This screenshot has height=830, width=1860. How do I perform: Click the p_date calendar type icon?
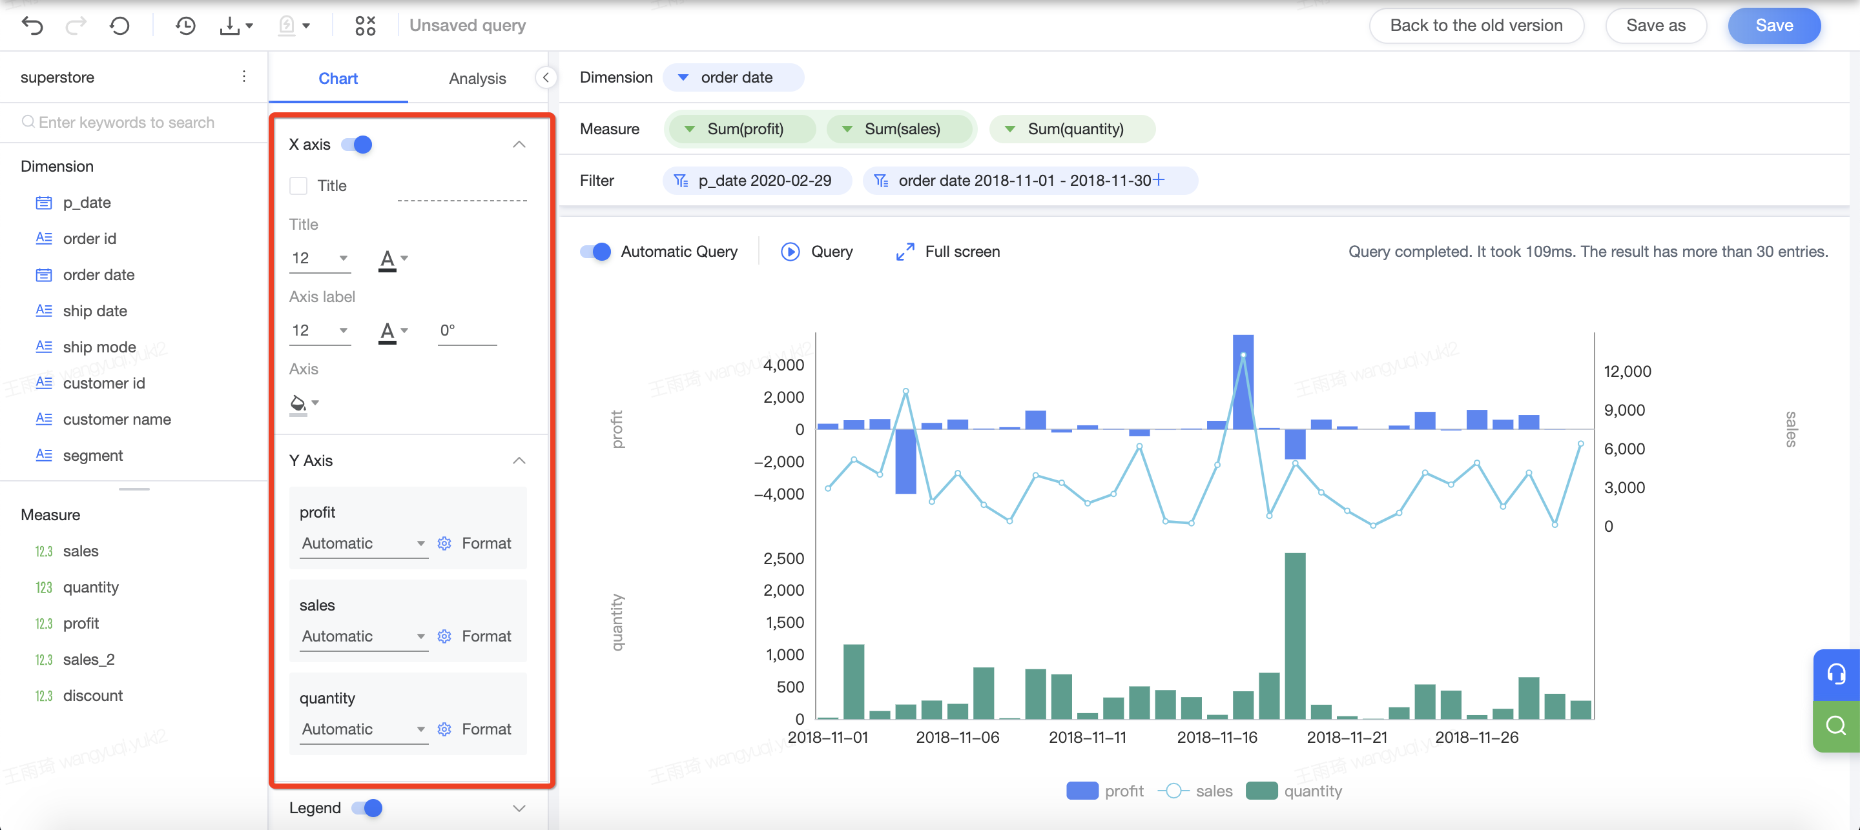click(x=44, y=203)
